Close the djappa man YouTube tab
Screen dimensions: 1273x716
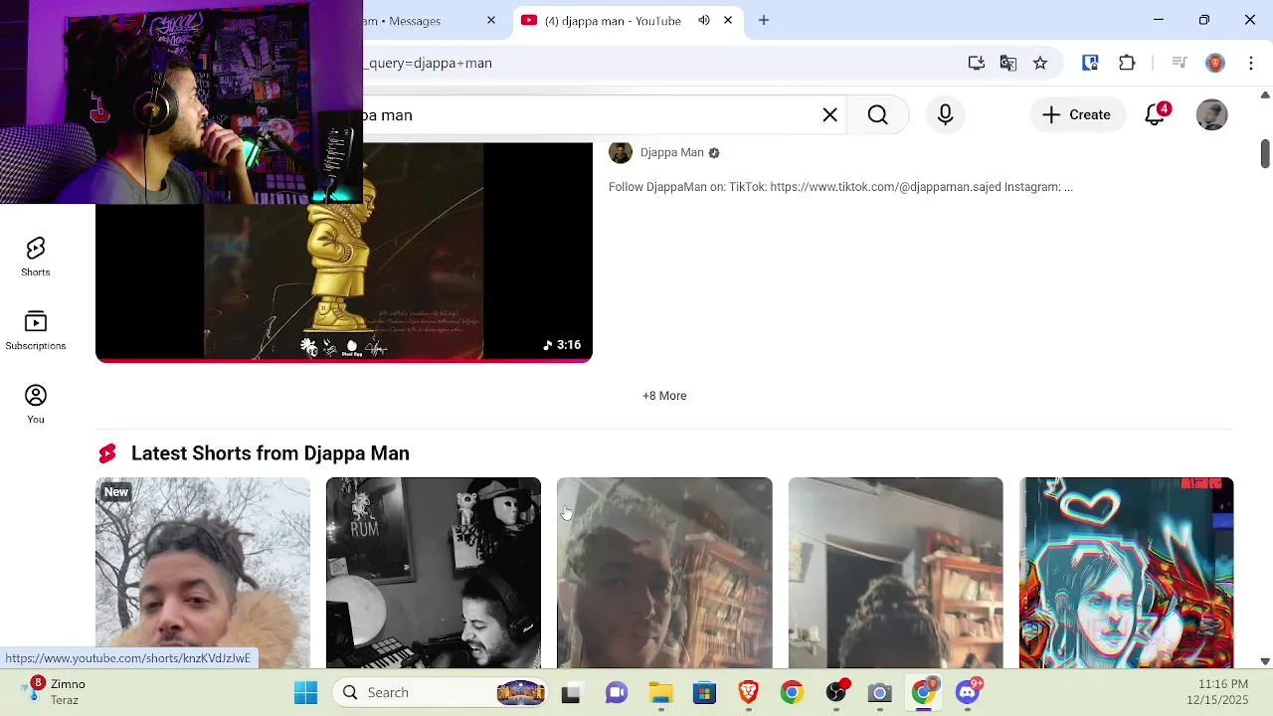tap(728, 20)
